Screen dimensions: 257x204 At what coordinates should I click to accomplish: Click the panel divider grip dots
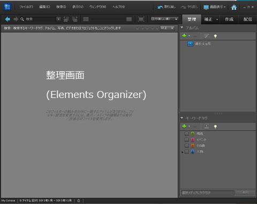(218, 114)
